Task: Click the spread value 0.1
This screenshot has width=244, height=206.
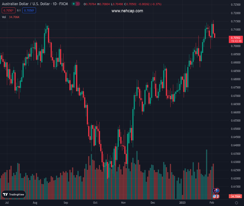Action: 19,10
